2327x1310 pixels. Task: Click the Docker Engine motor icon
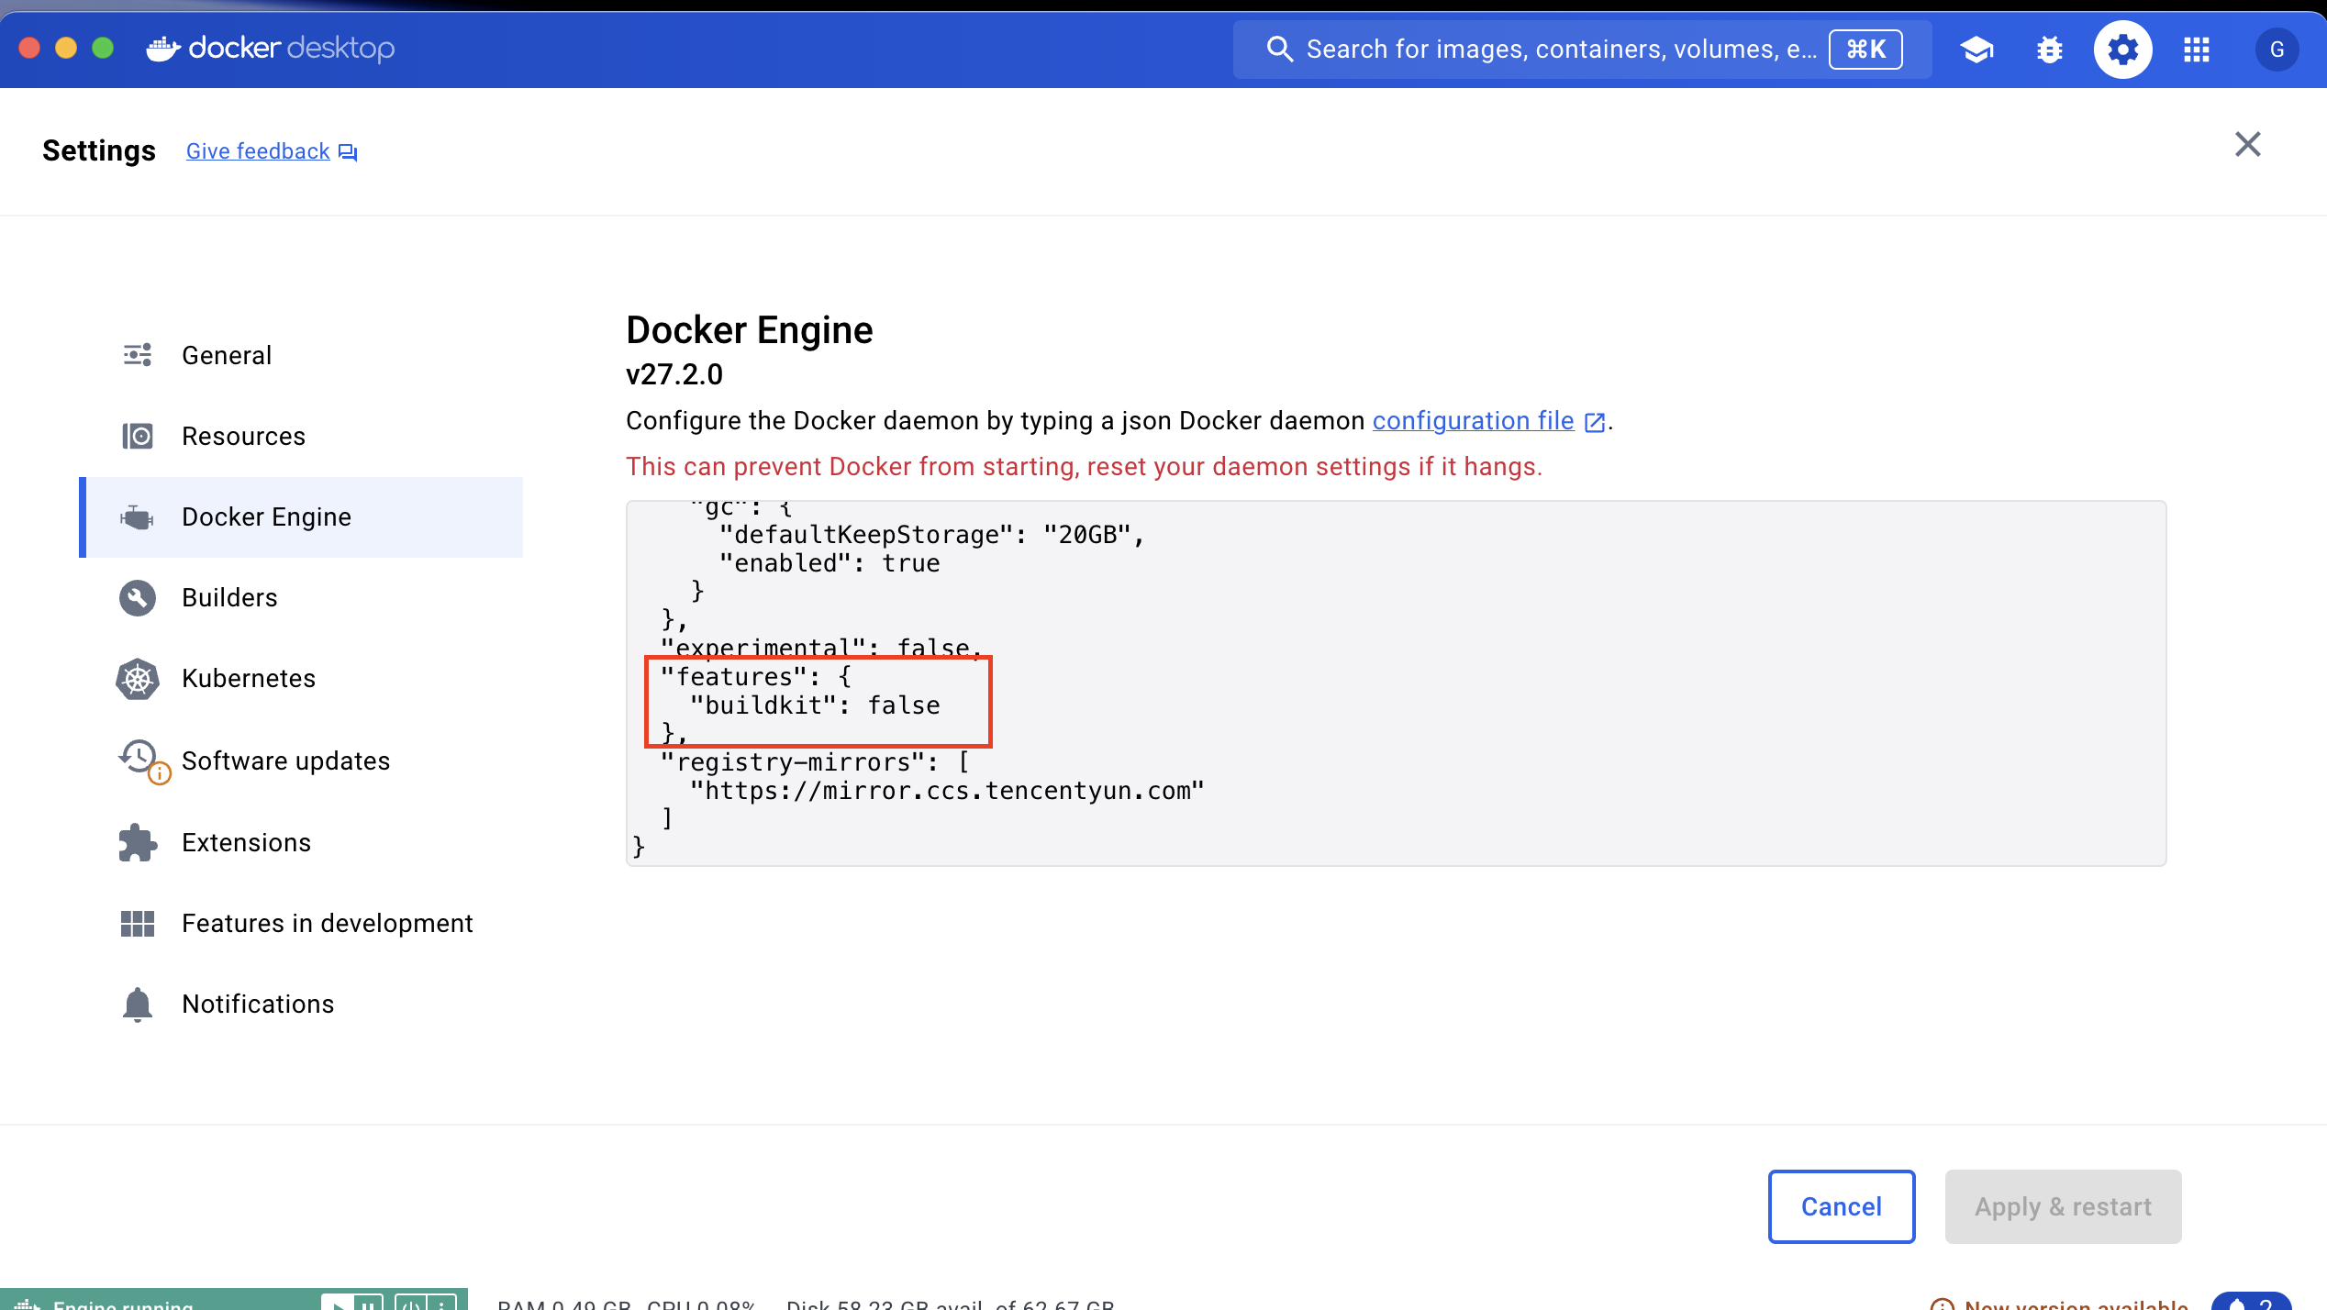coord(138,517)
